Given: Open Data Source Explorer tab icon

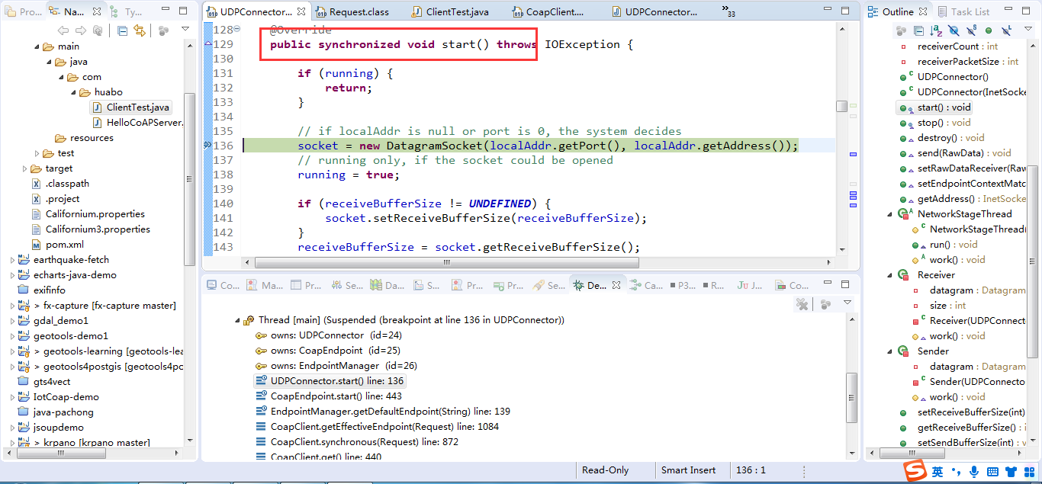Looking at the screenshot, I should pyautogui.click(x=387, y=285).
